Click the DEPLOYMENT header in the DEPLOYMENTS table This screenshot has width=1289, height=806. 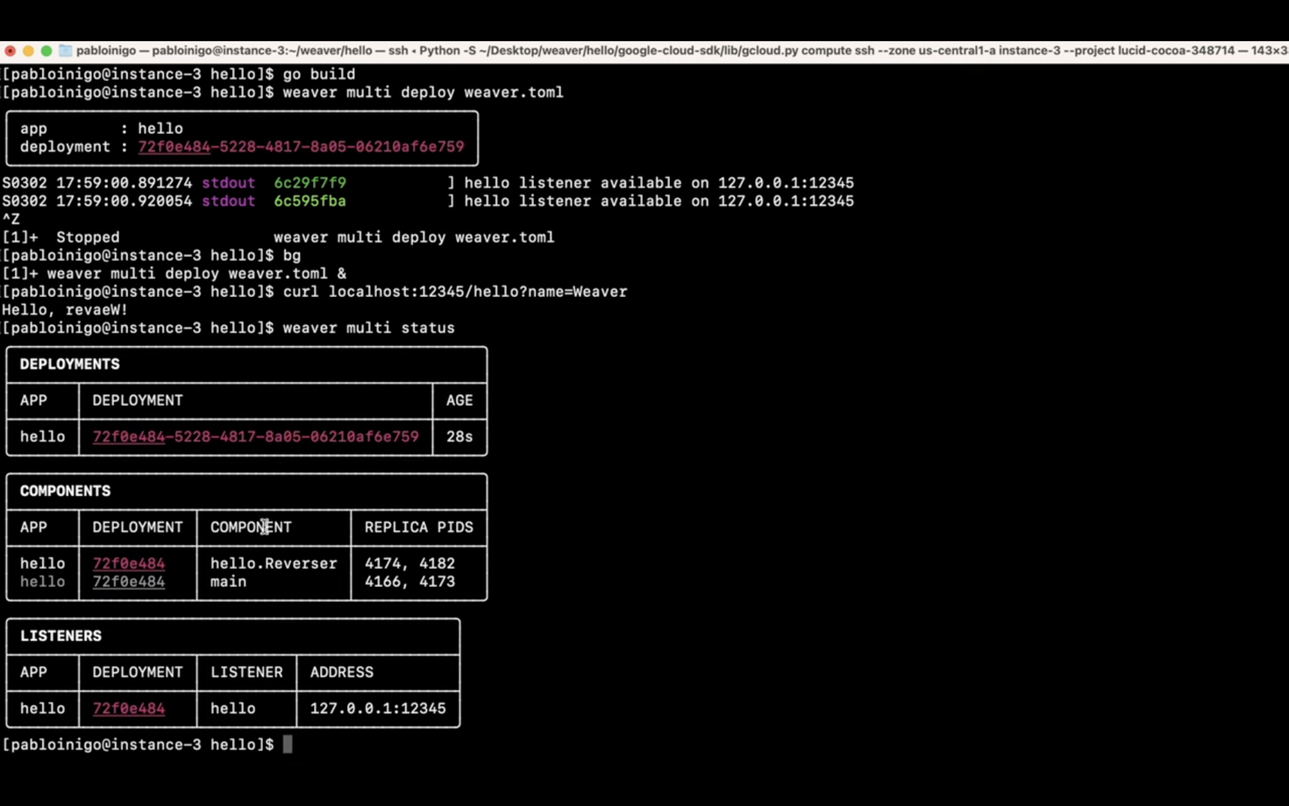pyautogui.click(x=138, y=400)
